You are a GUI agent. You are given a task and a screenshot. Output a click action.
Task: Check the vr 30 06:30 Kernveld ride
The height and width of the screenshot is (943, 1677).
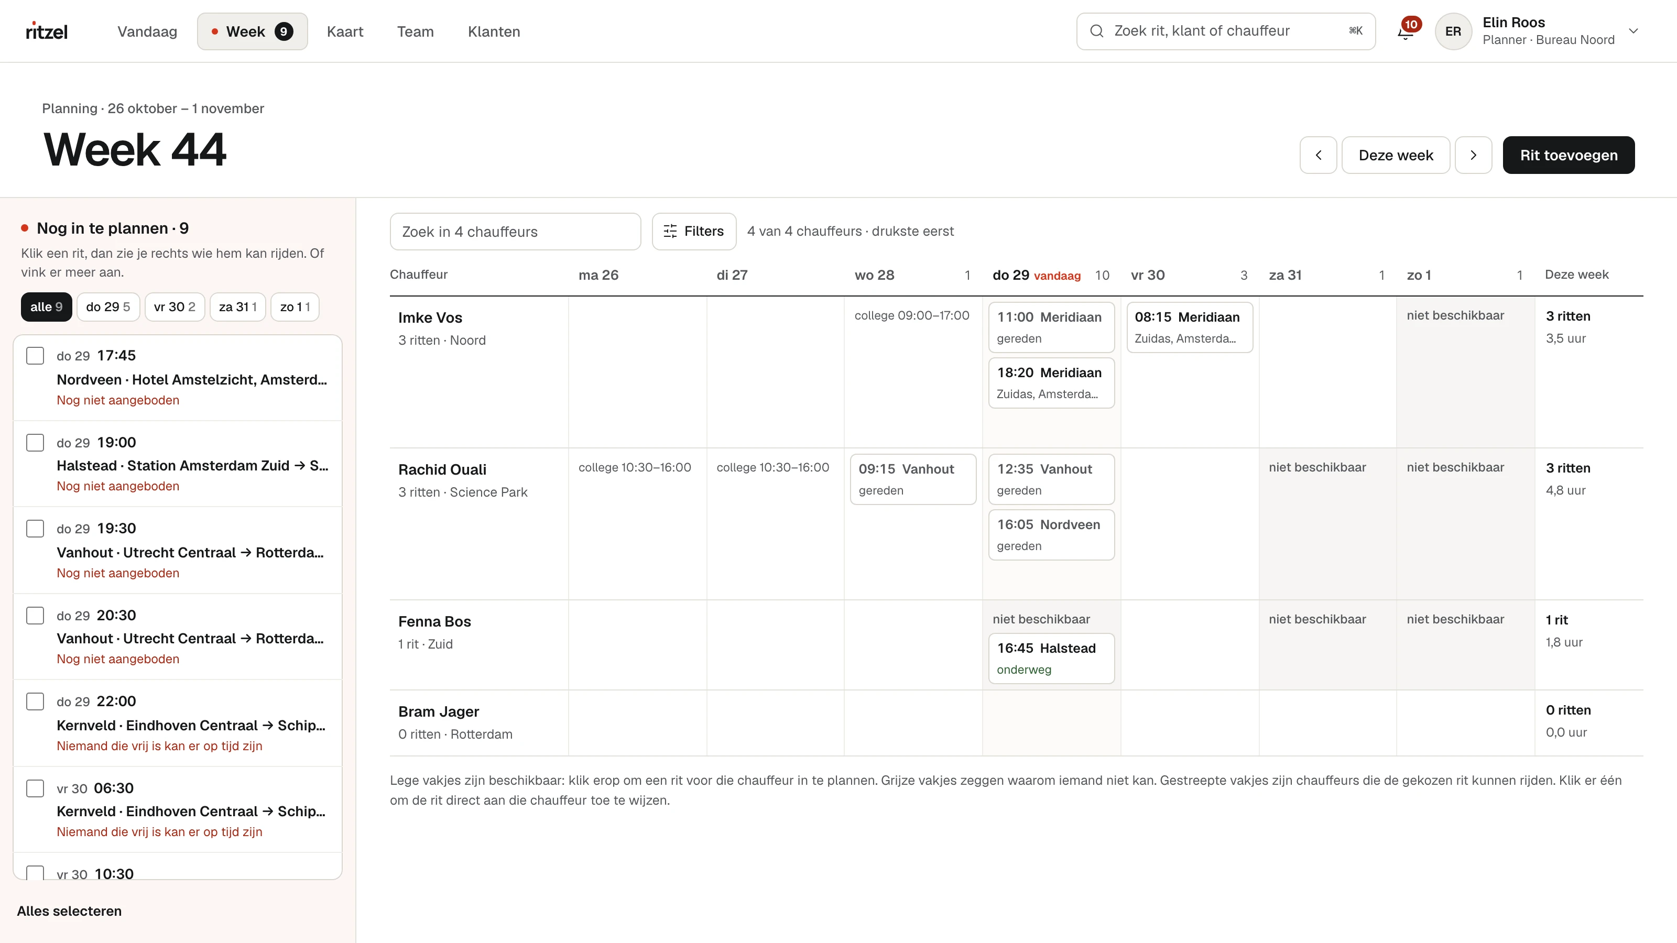point(35,788)
